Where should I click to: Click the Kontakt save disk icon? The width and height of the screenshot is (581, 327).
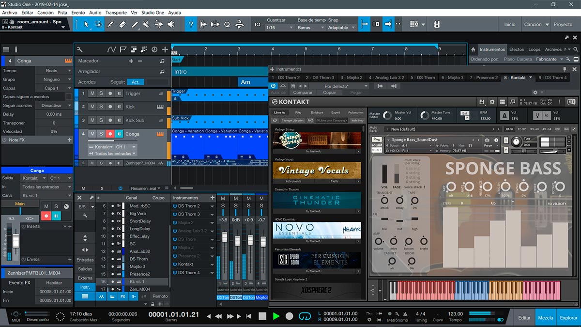click(x=482, y=102)
